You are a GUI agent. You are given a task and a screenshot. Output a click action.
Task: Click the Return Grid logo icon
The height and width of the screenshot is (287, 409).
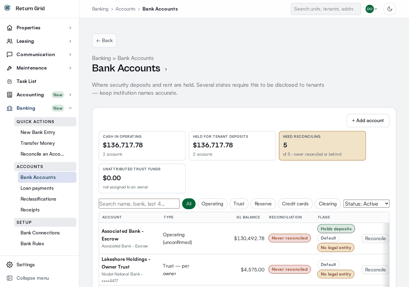click(7, 8)
